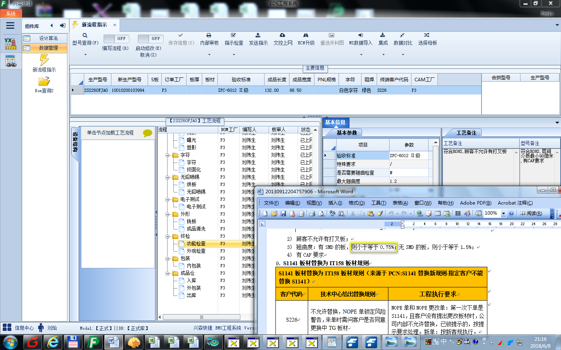This screenshot has height=350, width=561.
Task: Select 终固化 tree node
Action: [x=194, y=170]
